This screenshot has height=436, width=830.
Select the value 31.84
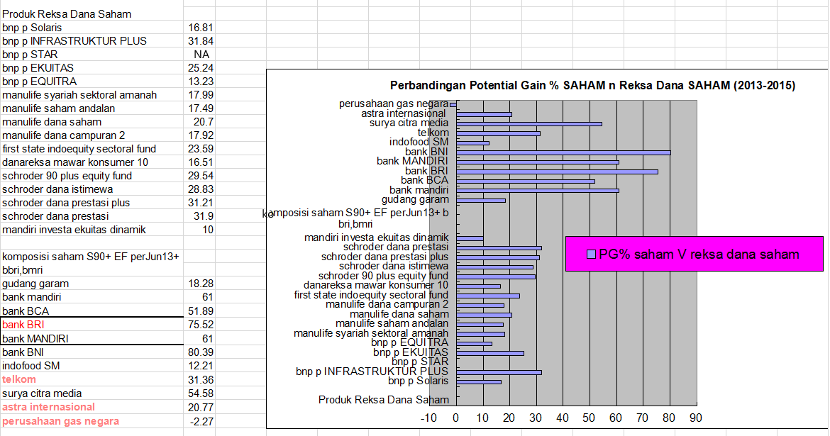[x=199, y=41]
